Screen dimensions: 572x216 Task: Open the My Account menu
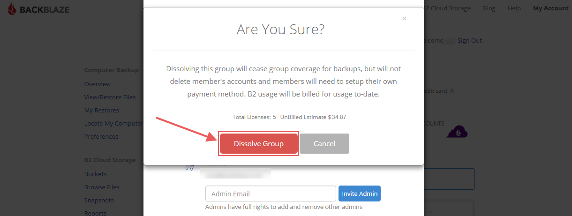pyautogui.click(x=551, y=8)
